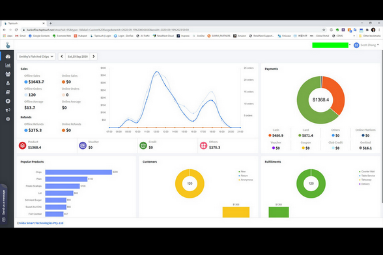Open the Sat, 19 Sep 2020 date picker
Viewport: 383px width, 255px height.
coord(78,57)
